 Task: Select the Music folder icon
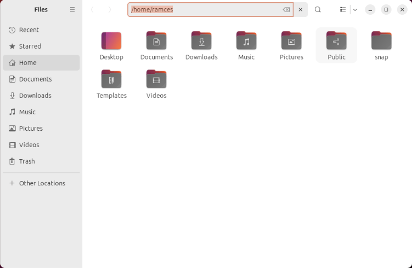(x=246, y=40)
